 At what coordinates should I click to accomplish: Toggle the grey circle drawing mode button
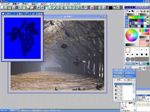tap(139, 11)
